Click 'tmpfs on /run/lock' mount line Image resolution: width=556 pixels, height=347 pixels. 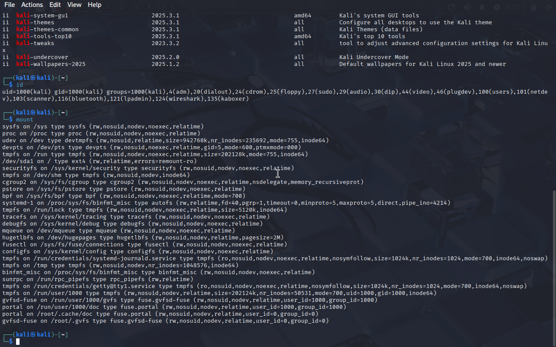pyautogui.click(x=145, y=210)
